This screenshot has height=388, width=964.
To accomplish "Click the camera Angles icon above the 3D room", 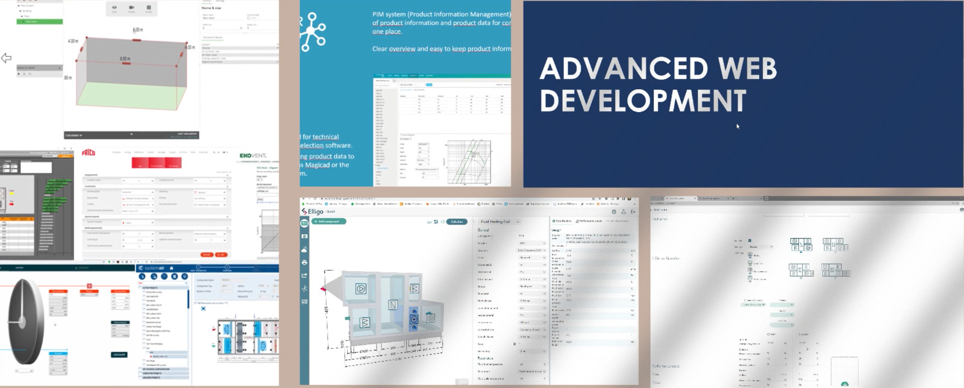I will point(131,9).
